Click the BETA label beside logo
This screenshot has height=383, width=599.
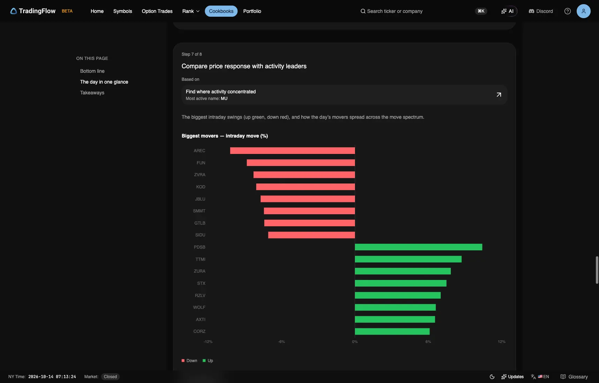coord(67,11)
